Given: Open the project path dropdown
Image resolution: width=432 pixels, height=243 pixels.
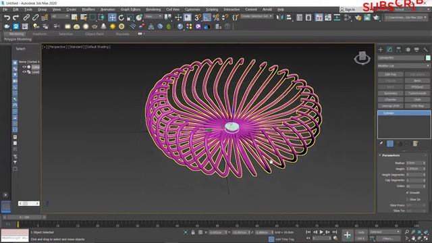Looking at the screenshot, I should pyautogui.click(x=406, y=18).
